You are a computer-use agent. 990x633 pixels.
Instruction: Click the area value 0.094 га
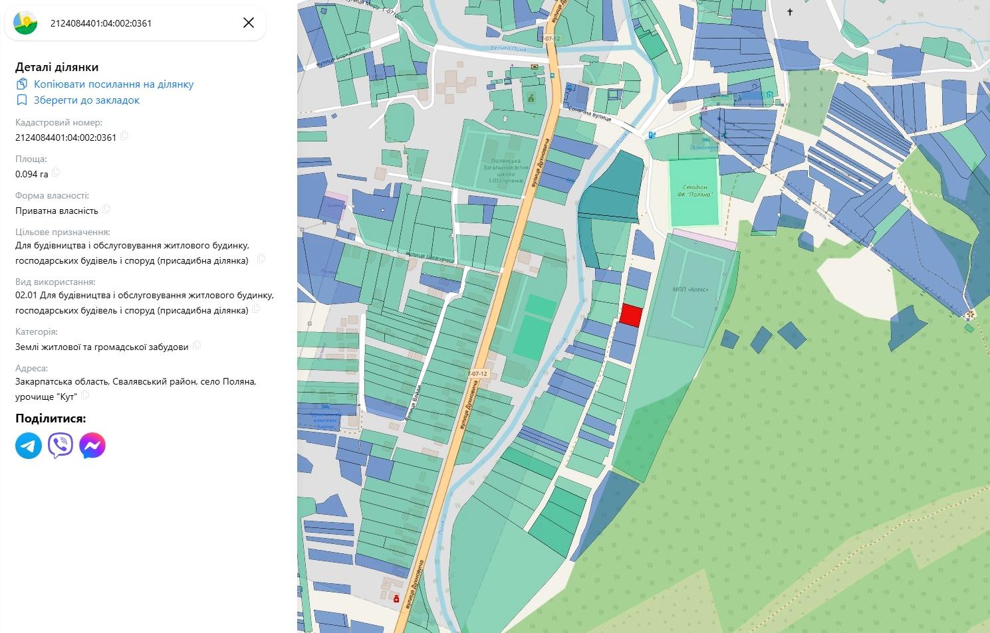click(x=32, y=174)
